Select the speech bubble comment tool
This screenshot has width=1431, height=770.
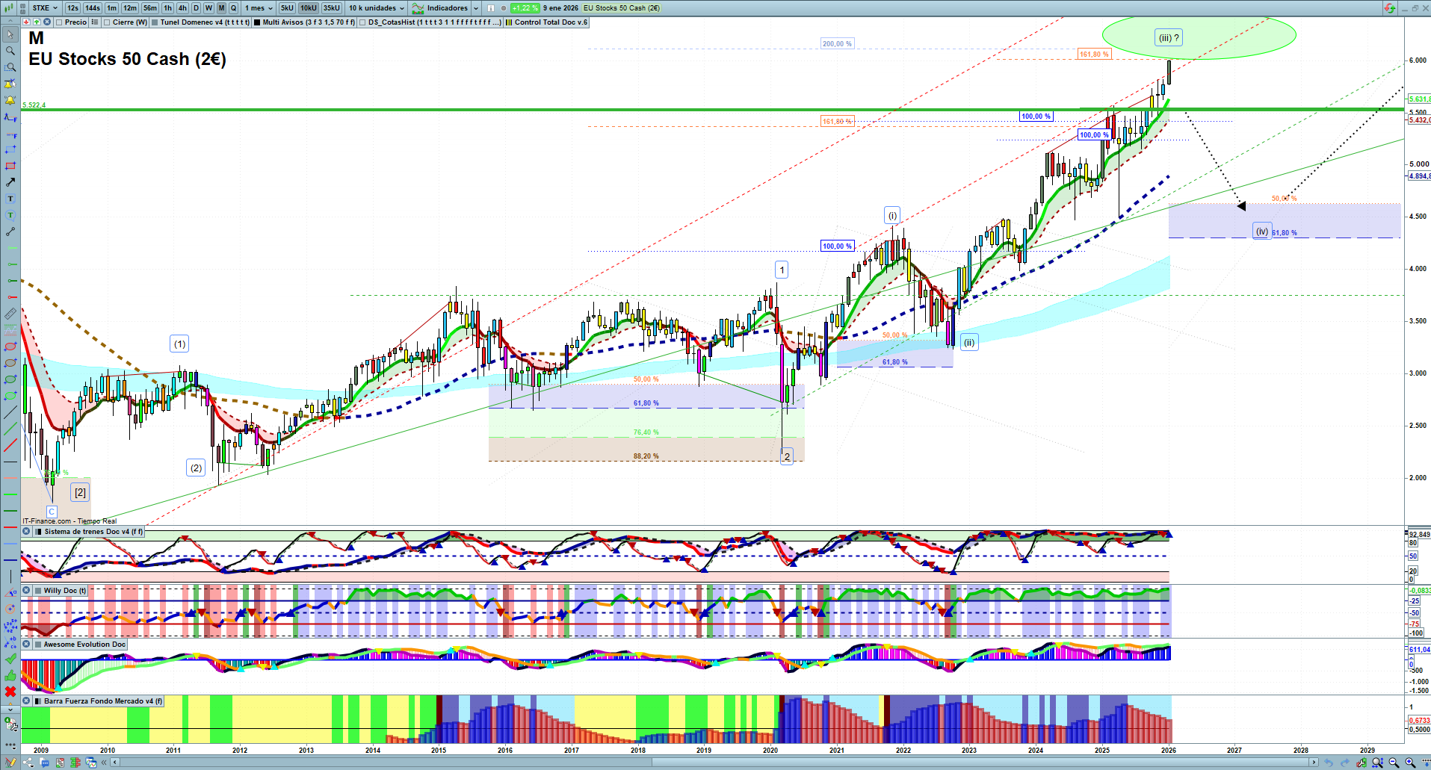[10, 215]
